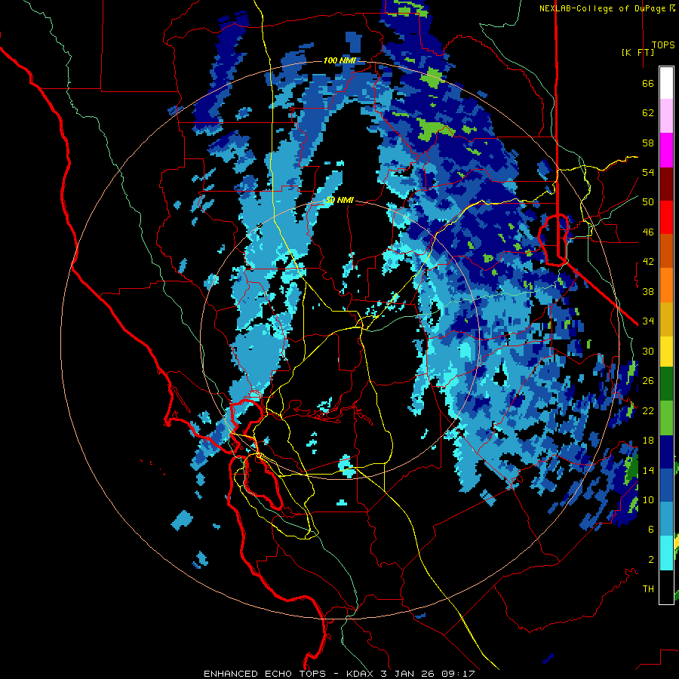Click the 3 JAN 26 date text
The width and height of the screenshot is (679, 679).
coord(409,674)
